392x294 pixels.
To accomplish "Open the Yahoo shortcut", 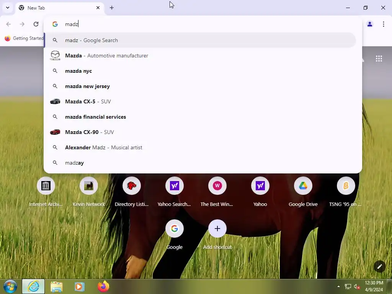I will (x=260, y=192).
